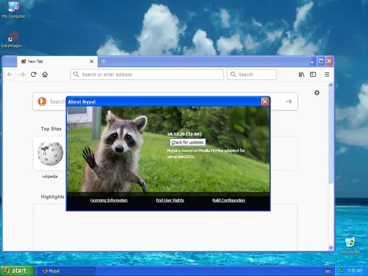
Task: Reload the current page
Action: (33, 74)
